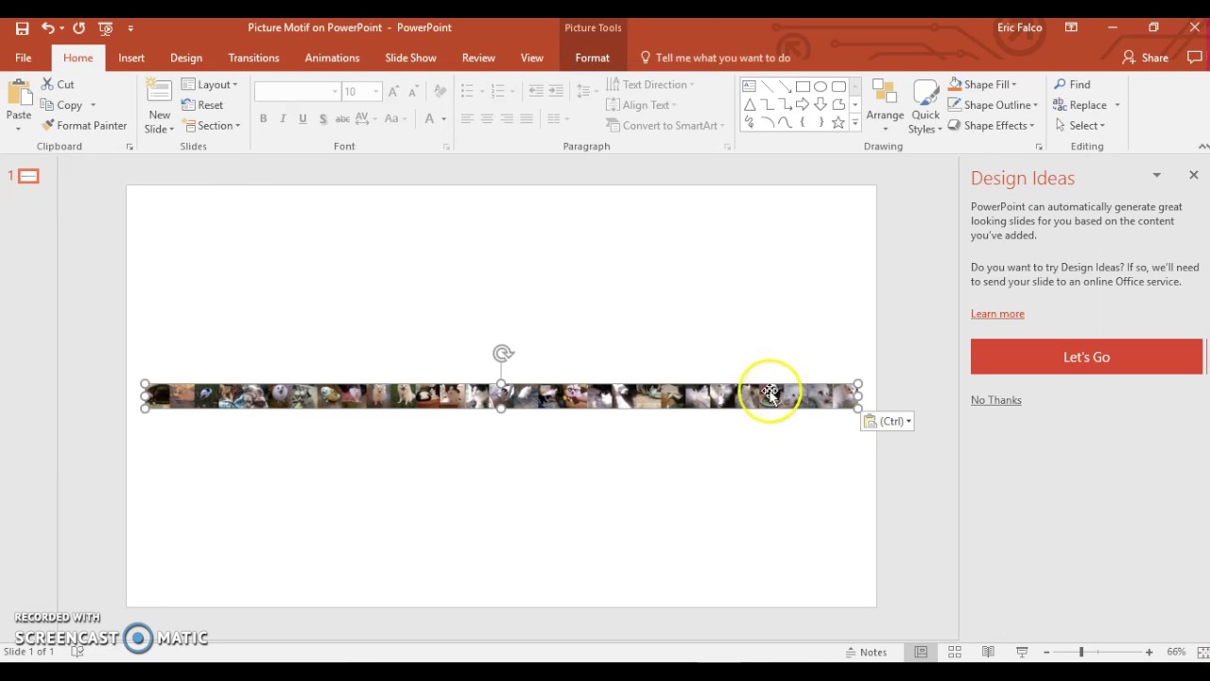Open the font size dropdown

click(376, 92)
